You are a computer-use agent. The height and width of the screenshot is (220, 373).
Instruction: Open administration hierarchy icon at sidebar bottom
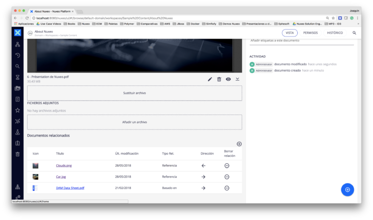tap(18, 187)
